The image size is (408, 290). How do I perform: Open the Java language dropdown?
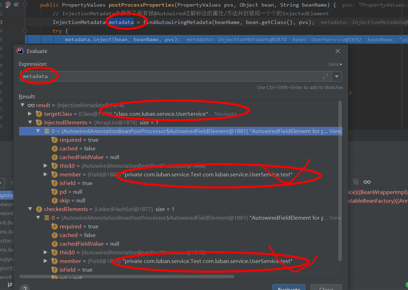click(x=334, y=64)
